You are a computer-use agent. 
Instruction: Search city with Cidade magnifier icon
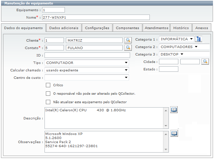coord(205,62)
